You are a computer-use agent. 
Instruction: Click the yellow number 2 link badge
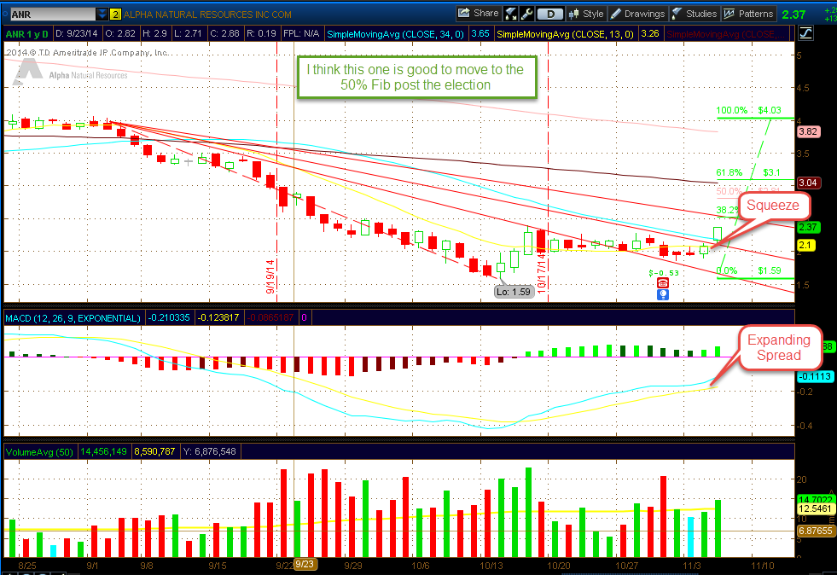tap(115, 15)
